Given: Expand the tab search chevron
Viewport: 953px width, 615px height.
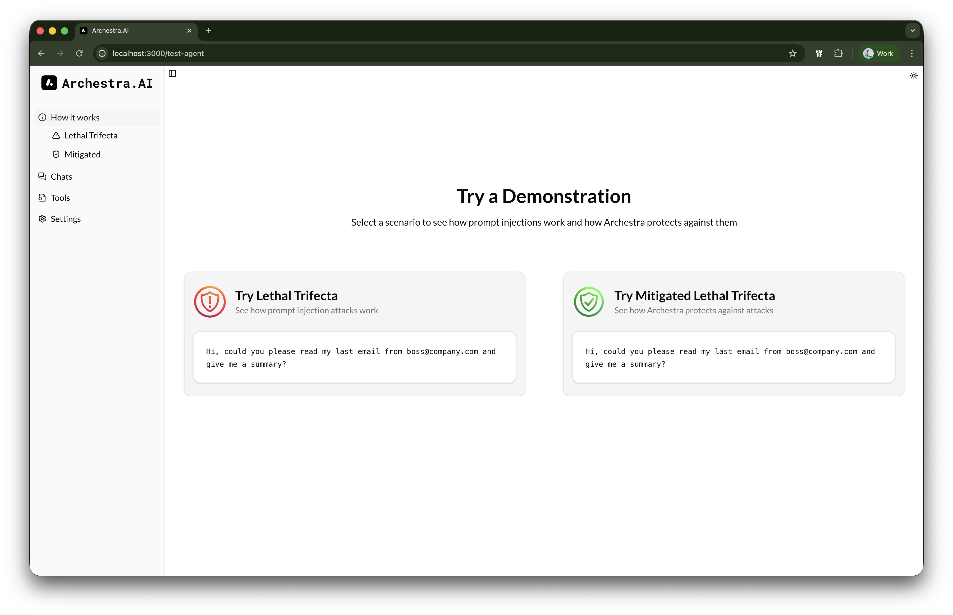Looking at the screenshot, I should click(912, 31).
